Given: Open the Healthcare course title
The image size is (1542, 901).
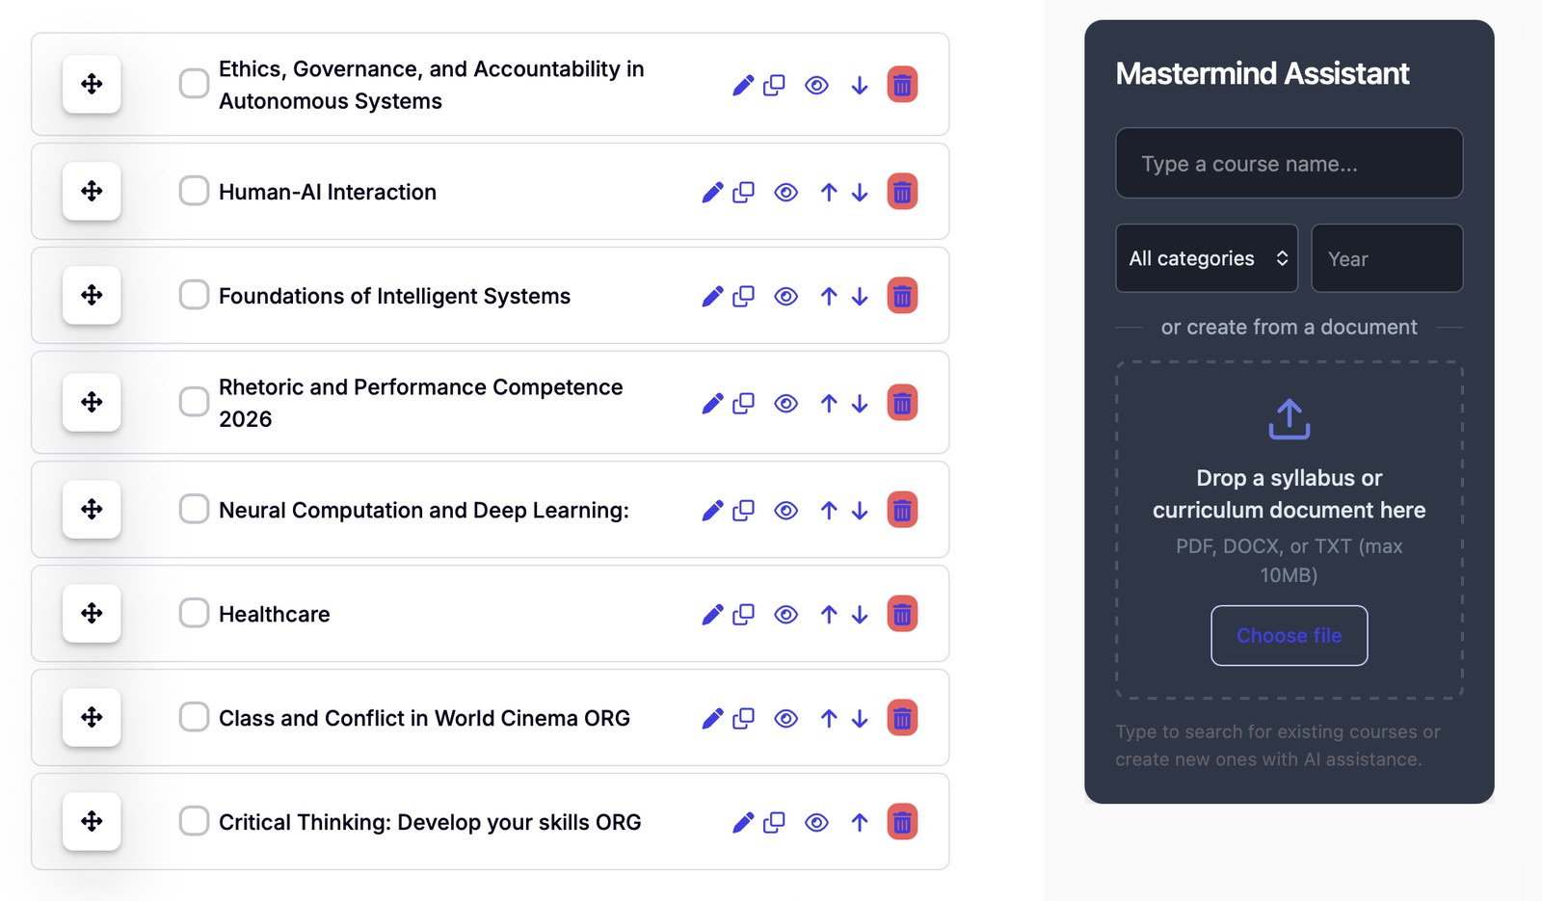Looking at the screenshot, I should pyautogui.click(x=275, y=614).
